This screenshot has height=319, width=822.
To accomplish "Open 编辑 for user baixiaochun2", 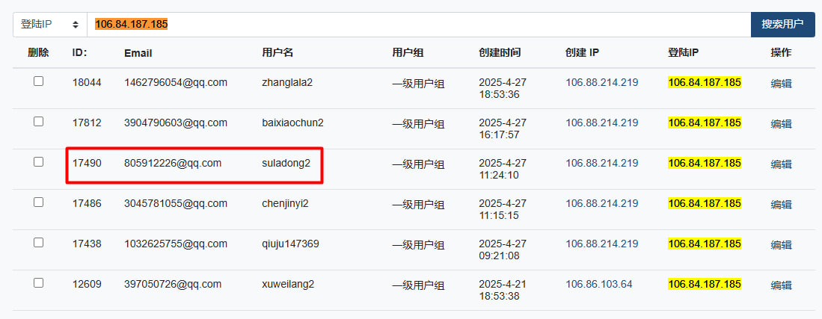I will tap(781, 124).
